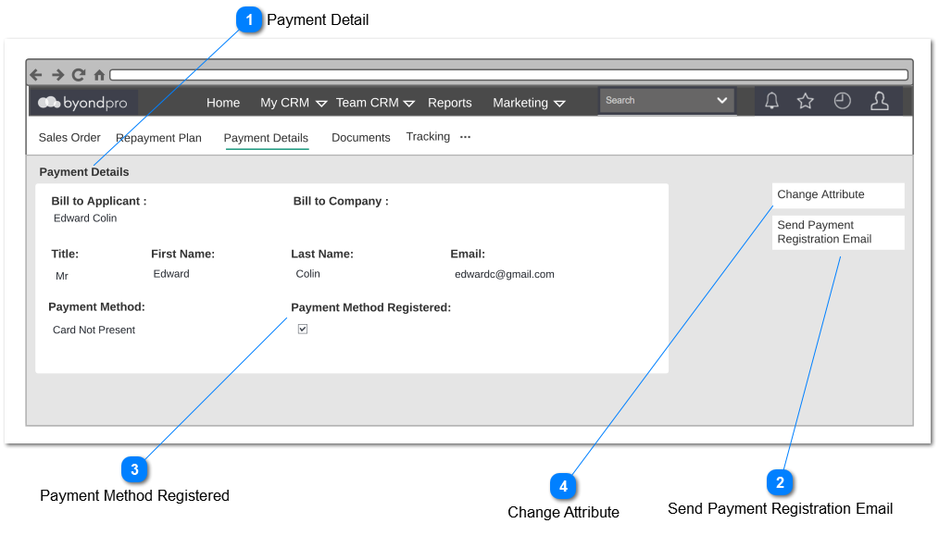Click email edwardc@gmail.com
This screenshot has height=536, width=939.
pos(505,274)
